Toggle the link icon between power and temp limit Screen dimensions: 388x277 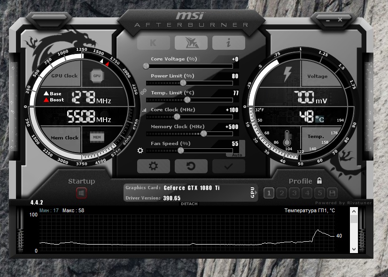pyautogui.click(x=143, y=92)
